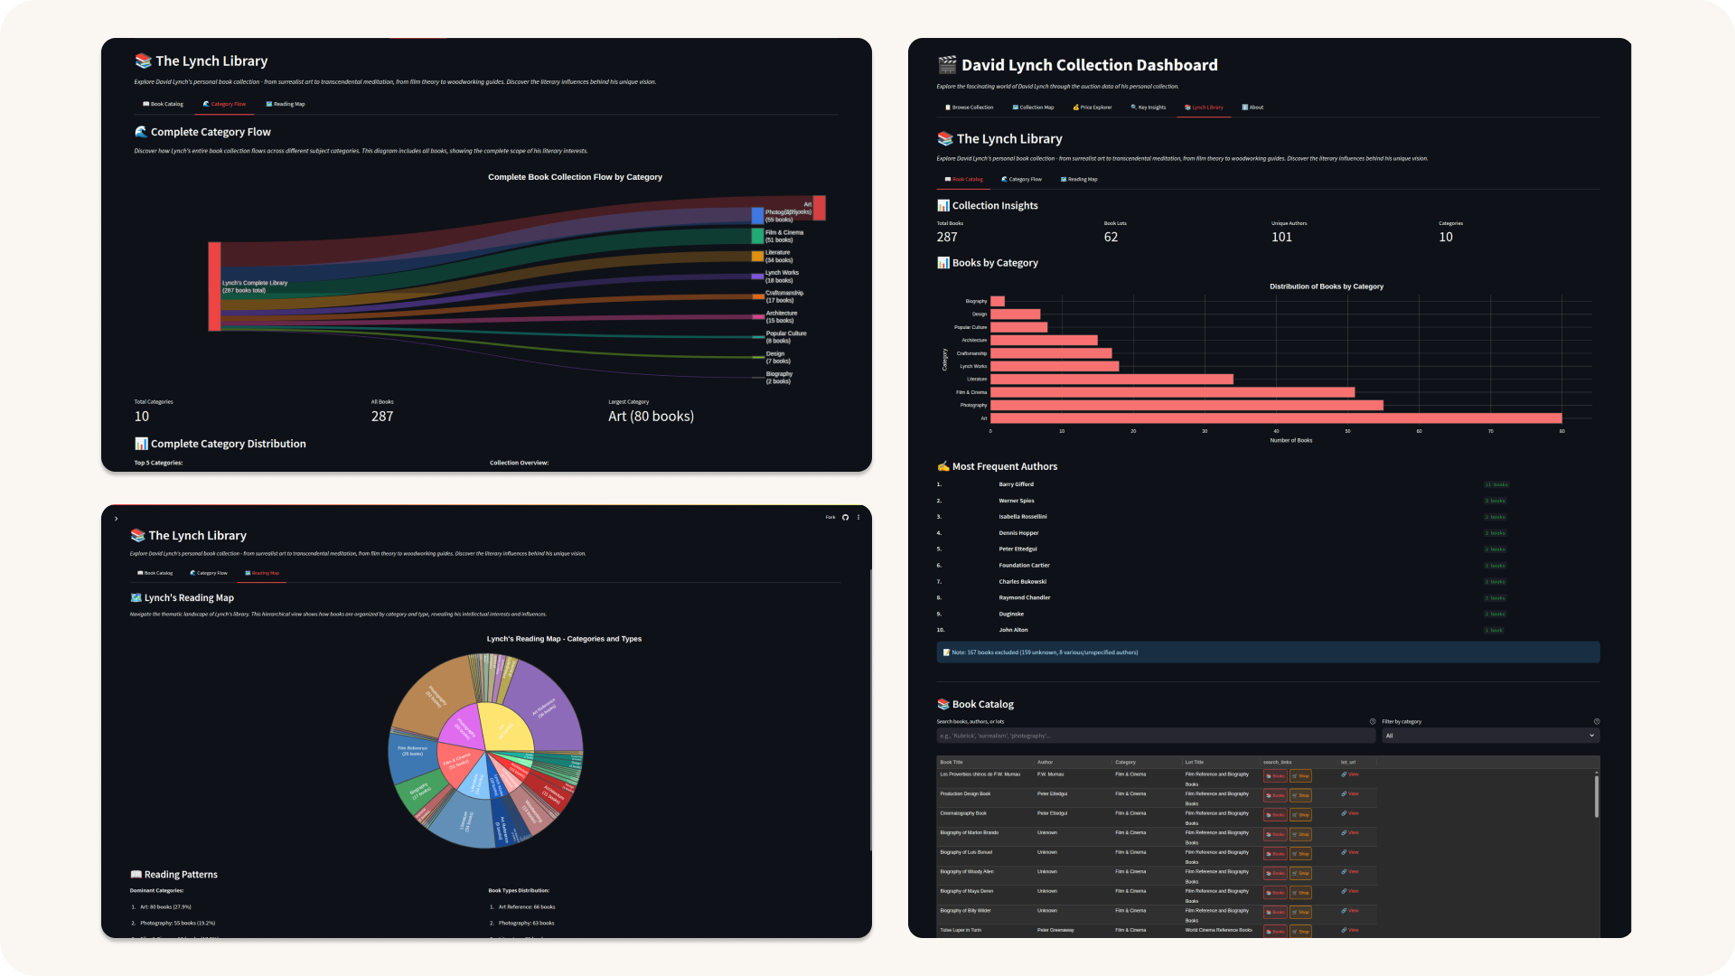Click Books button for Biography of Marlon Brando
Viewport: 1735px width, 976px height.
pyautogui.click(x=1275, y=835)
